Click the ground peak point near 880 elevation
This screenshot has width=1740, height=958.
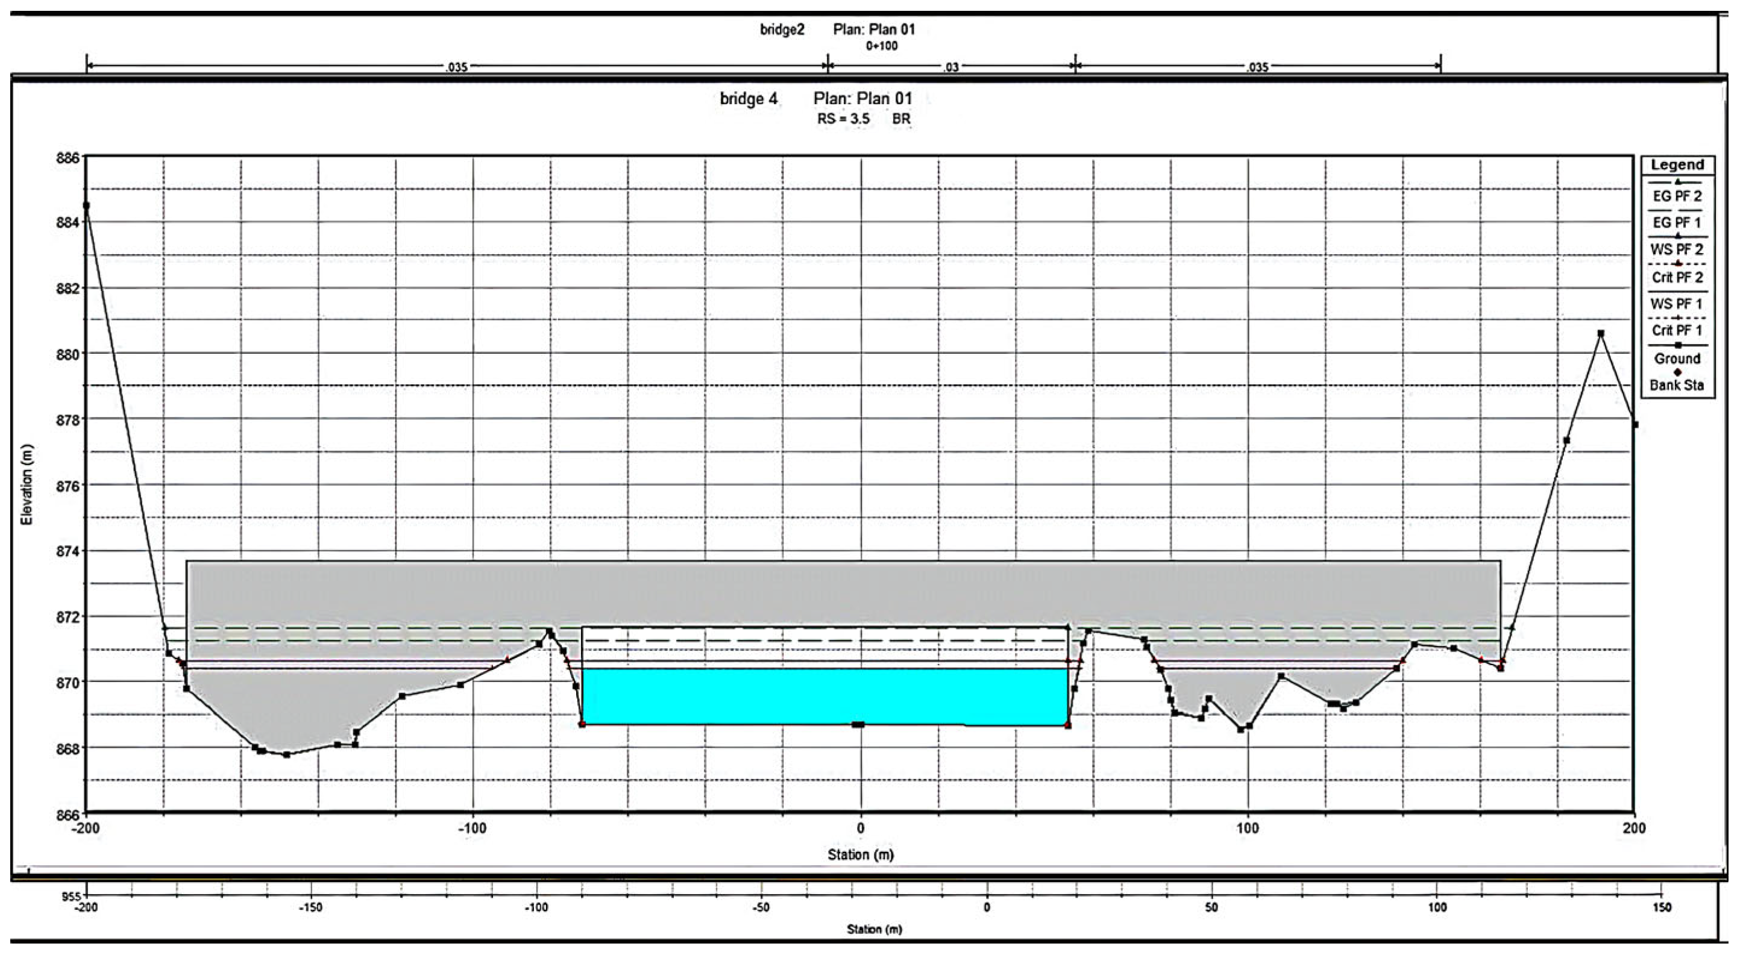(1600, 334)
